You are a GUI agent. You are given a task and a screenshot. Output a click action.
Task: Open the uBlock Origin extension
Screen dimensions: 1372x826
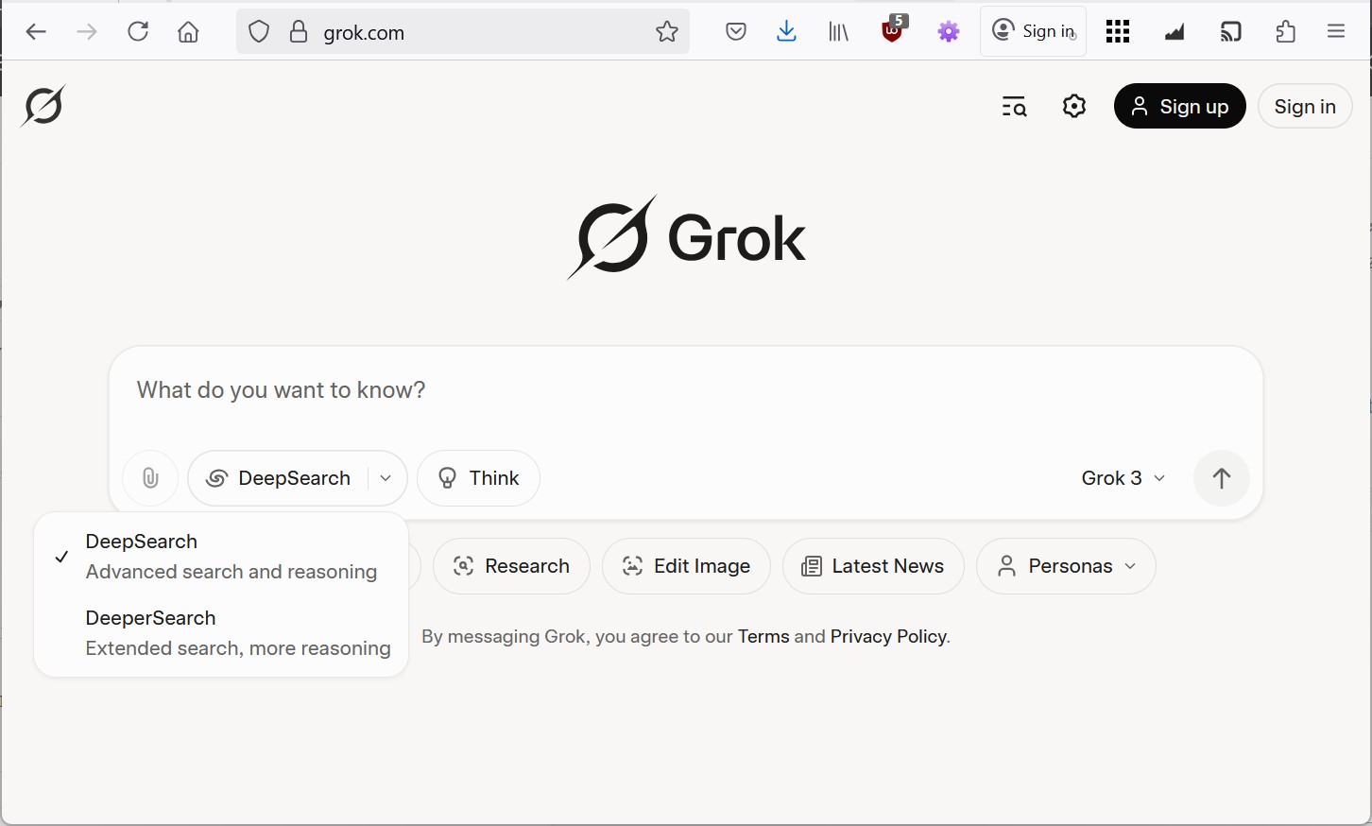(x=893, y=30)
